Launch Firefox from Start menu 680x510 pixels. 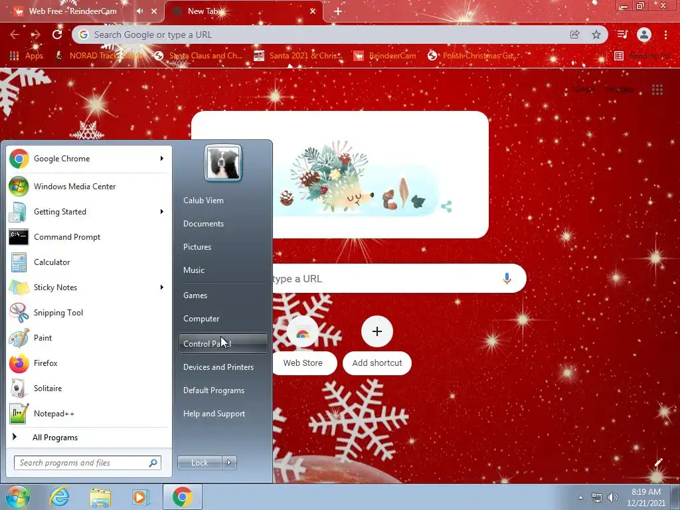tap(87, 363)
